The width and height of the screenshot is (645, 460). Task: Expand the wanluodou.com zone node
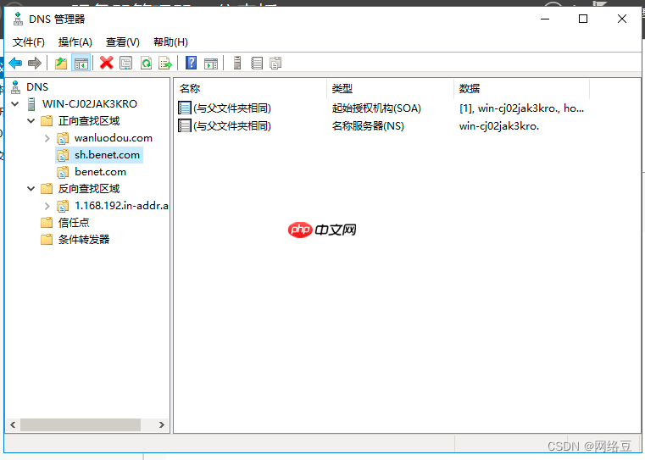(x=47, y=138)
